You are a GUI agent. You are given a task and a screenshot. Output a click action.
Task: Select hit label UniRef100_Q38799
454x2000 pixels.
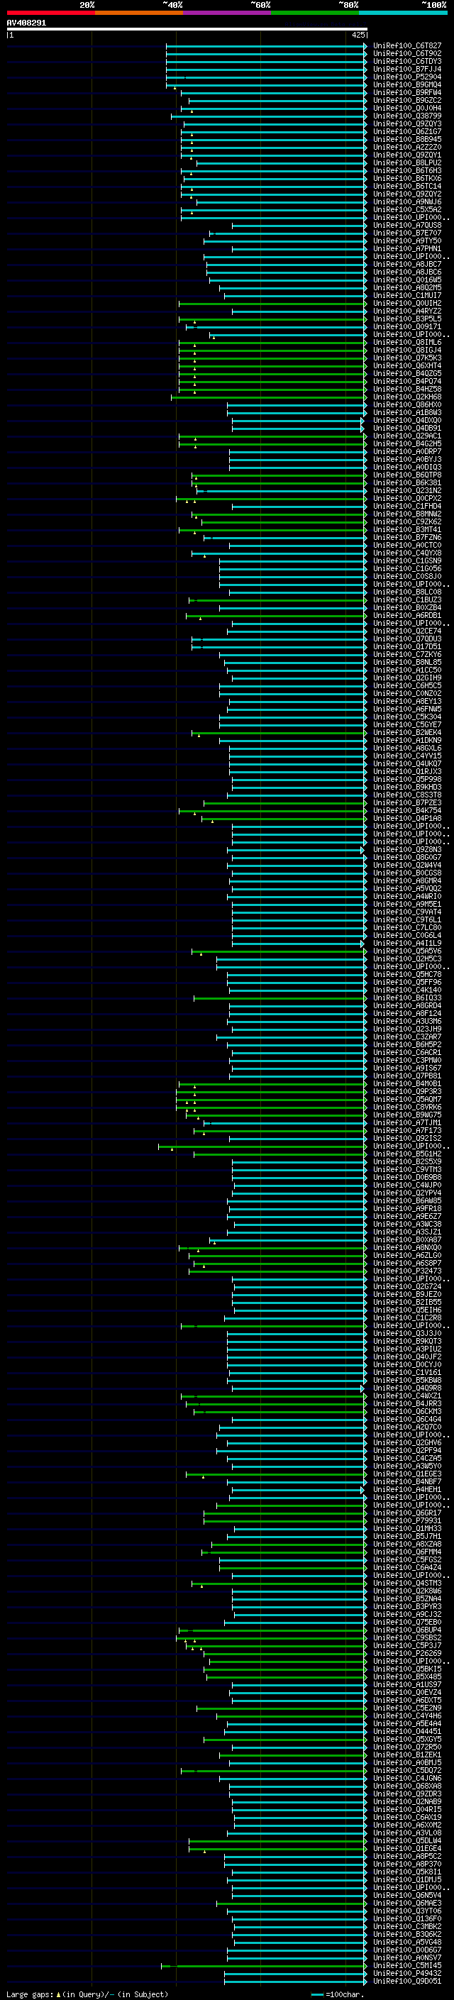406,116
